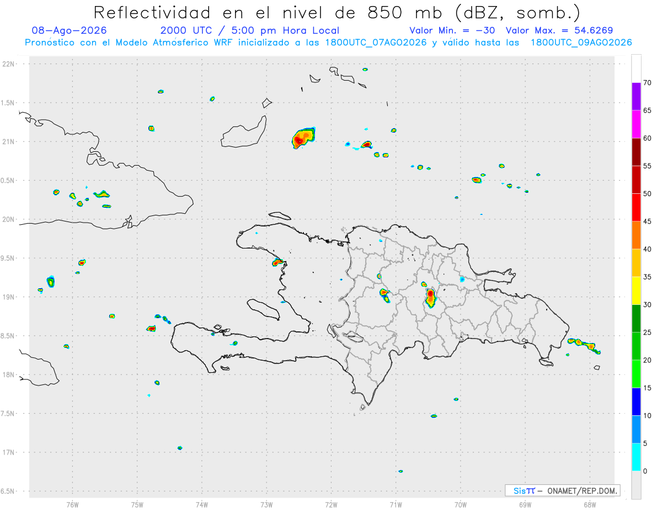Click the "ONAMET/REP.DOM." credit box
Image resolution: width=662 pixels, height=512 pixels.
tap(562, 490)
